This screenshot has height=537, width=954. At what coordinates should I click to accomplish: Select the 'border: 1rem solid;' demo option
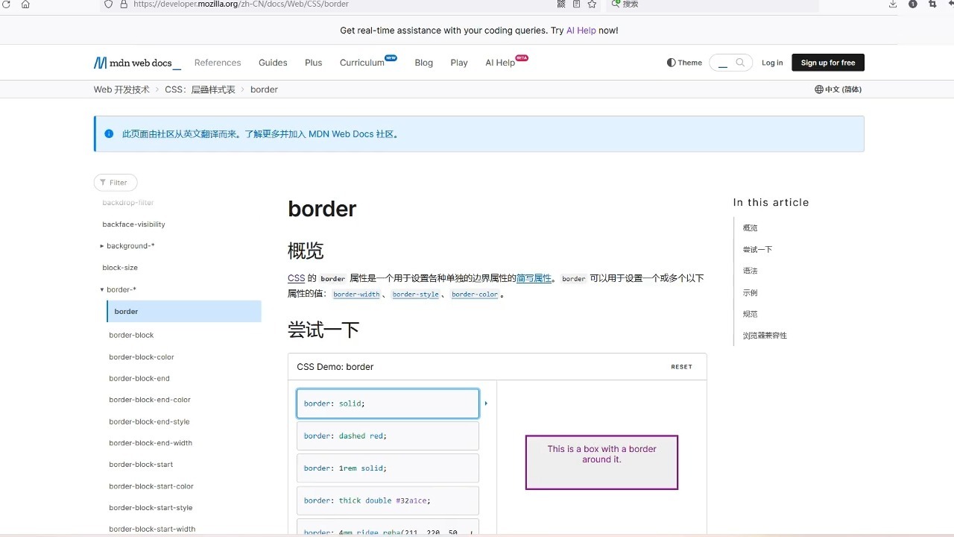388,468
